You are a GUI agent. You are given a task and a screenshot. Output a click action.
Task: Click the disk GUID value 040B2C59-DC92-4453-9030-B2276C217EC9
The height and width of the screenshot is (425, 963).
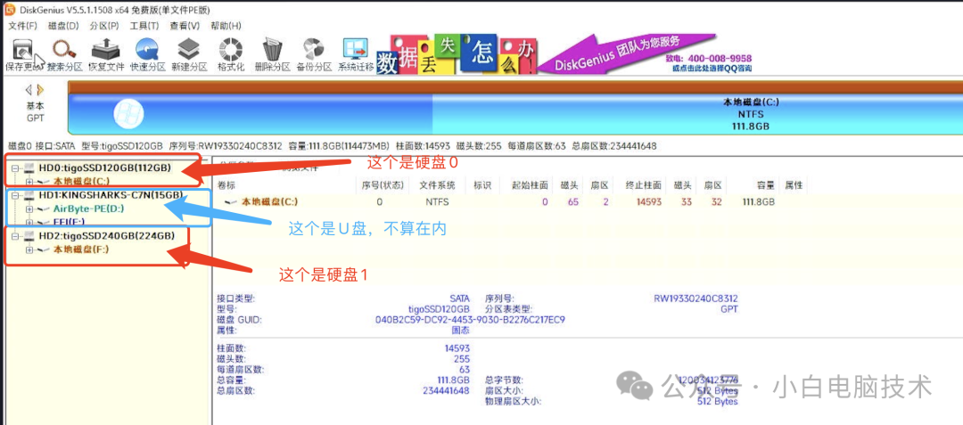click(x=470, y=320)
